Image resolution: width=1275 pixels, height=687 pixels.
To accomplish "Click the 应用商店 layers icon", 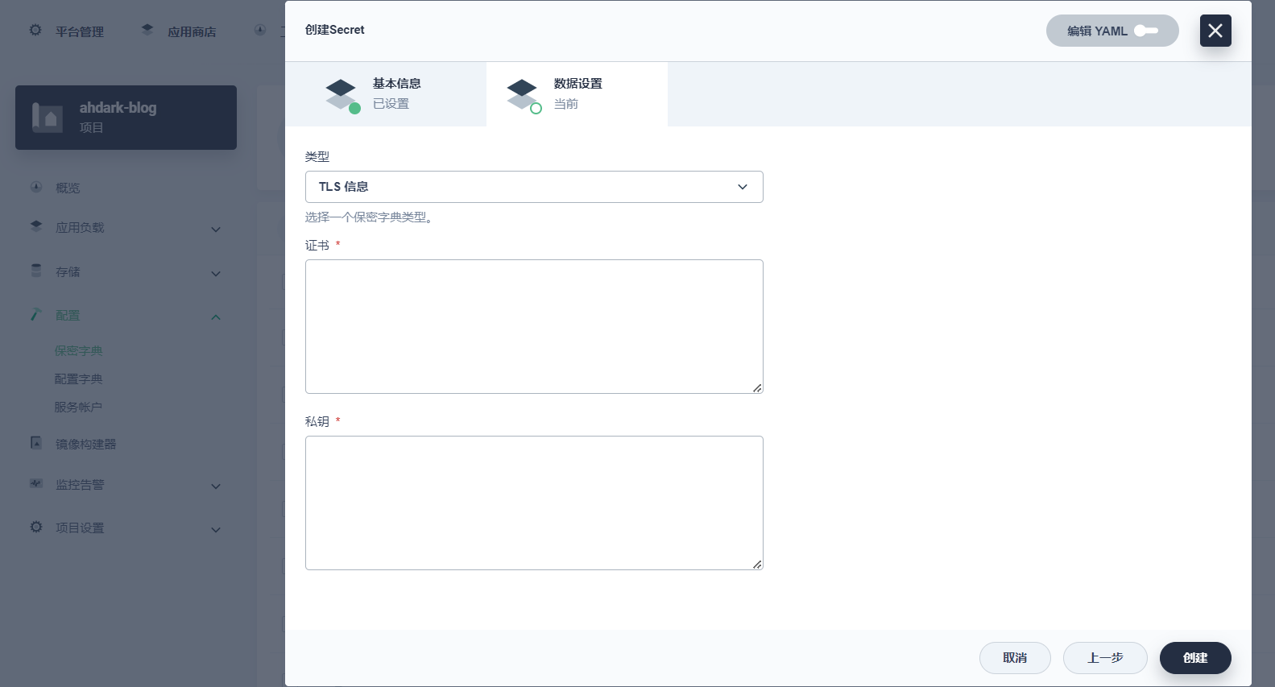I will click(147, 31).
